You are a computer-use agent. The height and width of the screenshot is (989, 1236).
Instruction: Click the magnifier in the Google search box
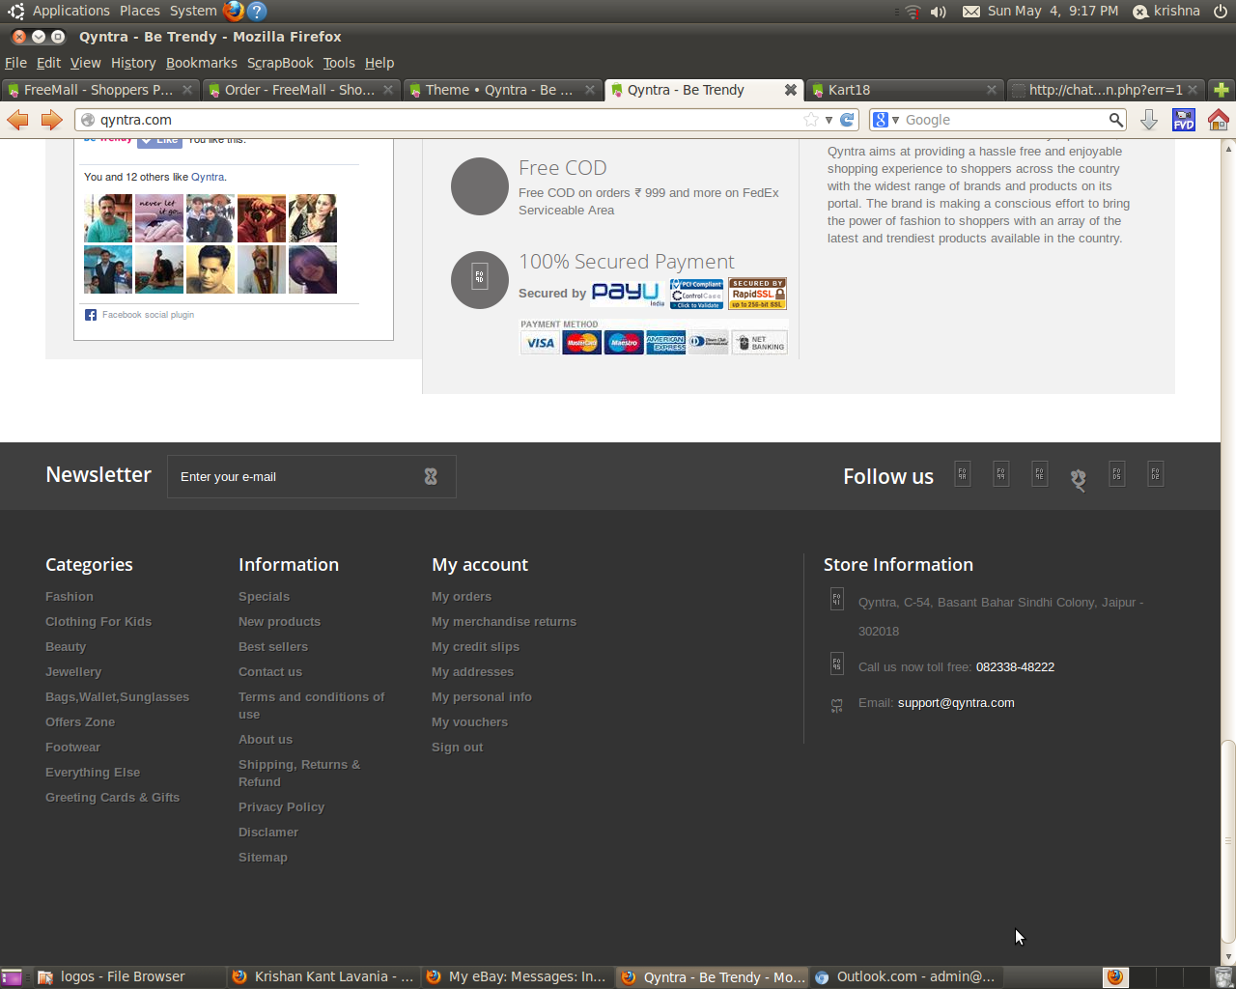1115,120
